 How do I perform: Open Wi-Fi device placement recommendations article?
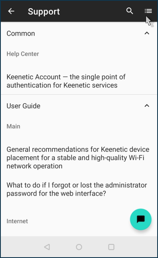[79, 158]
